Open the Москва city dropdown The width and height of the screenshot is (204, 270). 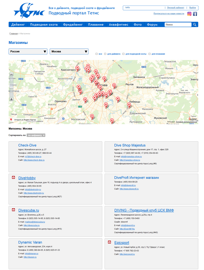(69, 52)
